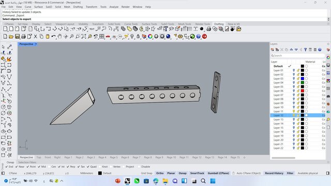Click Filter button in status bar

[x=290, y=173]
